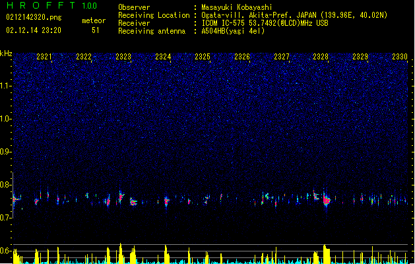Click the date stamp 02.12.14 23:20
This screenshot has height=264, width=415.
click(34, 30)
